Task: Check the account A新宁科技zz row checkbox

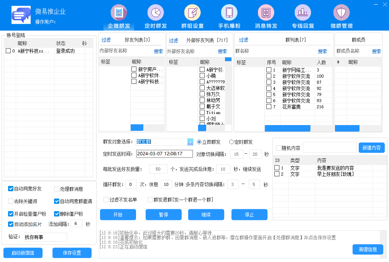Action: pos(8,51)
